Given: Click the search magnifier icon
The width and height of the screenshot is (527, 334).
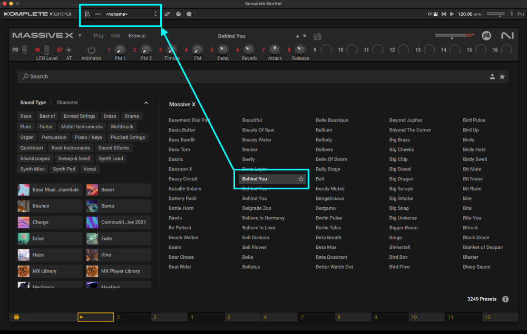Looking at the screenshot, I should point(25,76).
